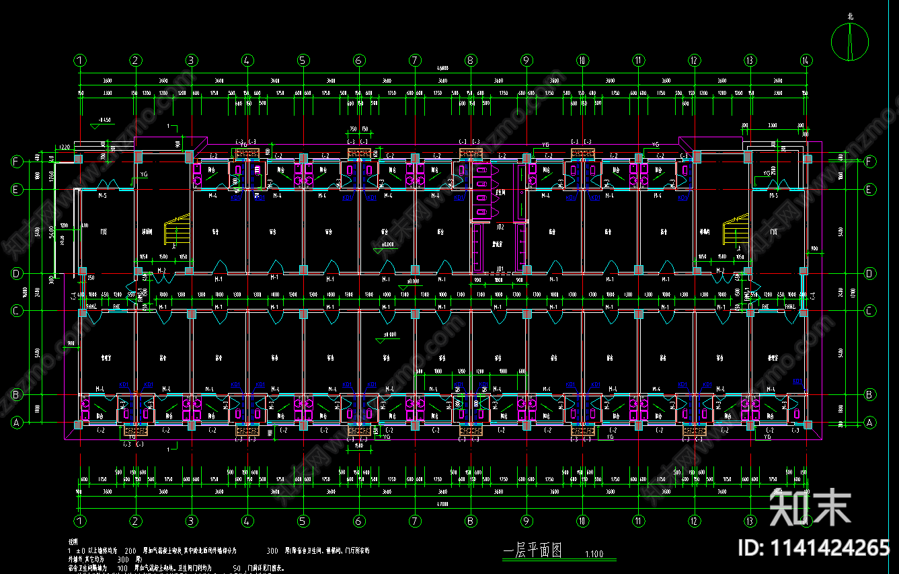Select top axis bubble 13
This screenshot has height=574, width=899.
click(750, 60)
